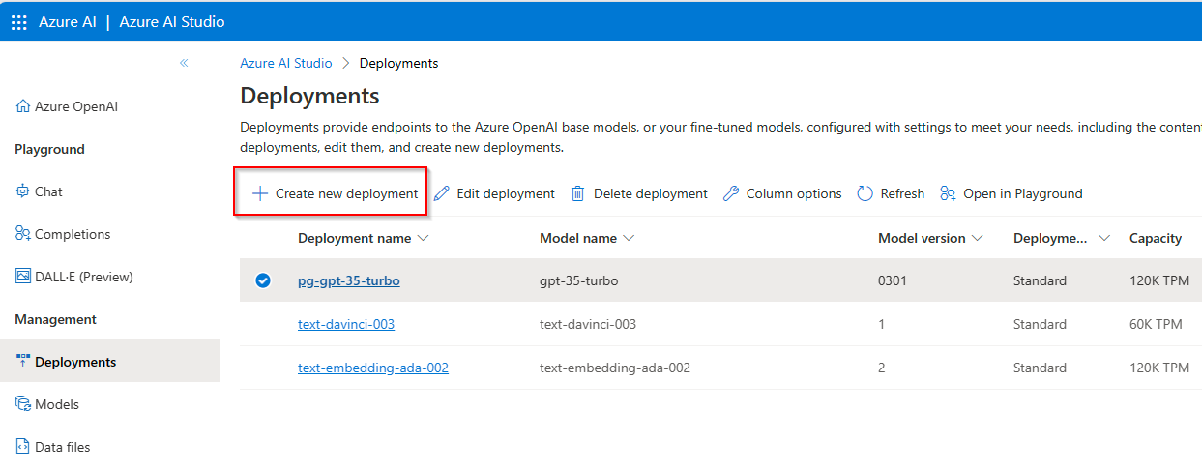
Task: Open DALL·E (Preview) playground
Action: click(x=83, y=277)
